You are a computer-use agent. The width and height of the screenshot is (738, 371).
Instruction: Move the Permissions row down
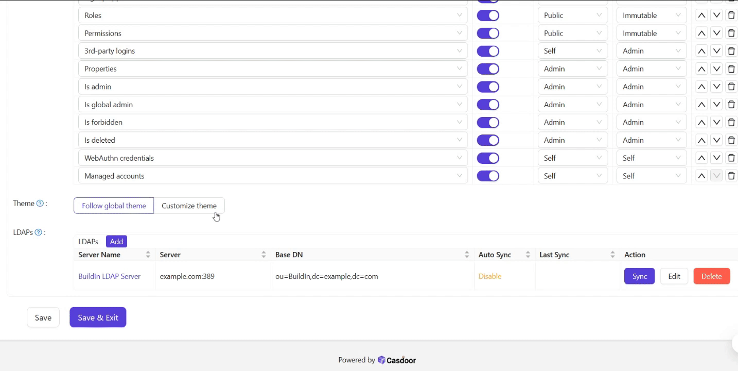716,33
